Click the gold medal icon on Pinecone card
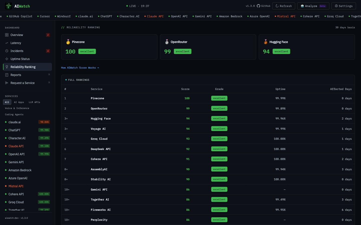The width and height of the screenshot is (361, 225). pos(68,42)
